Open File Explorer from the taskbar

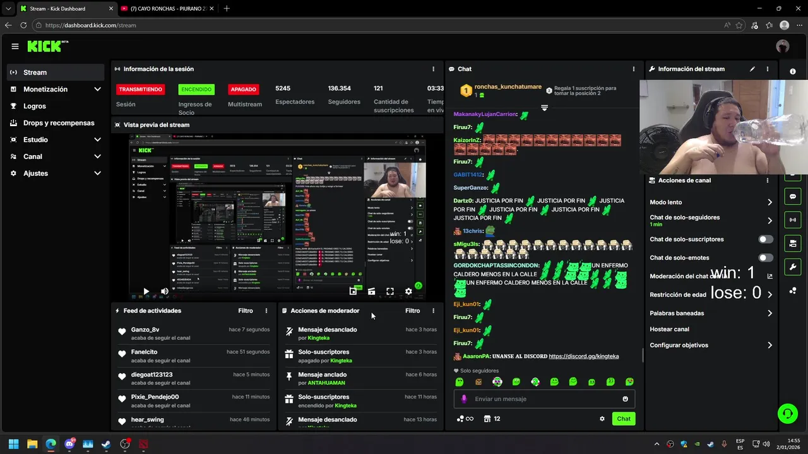coord(32,445)
